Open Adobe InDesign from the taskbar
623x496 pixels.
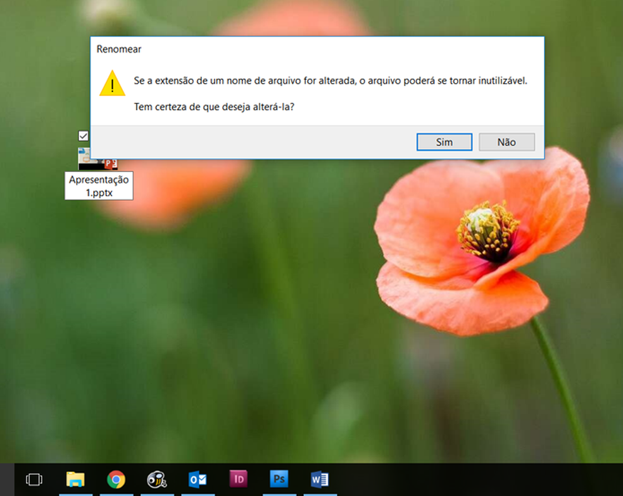point(238,479)
